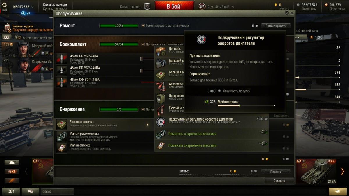Image resolution: width=349 pixels, height=196 pixels.
Task: Expand the Большая аптечка slot arrow
Action: point(147,125)
